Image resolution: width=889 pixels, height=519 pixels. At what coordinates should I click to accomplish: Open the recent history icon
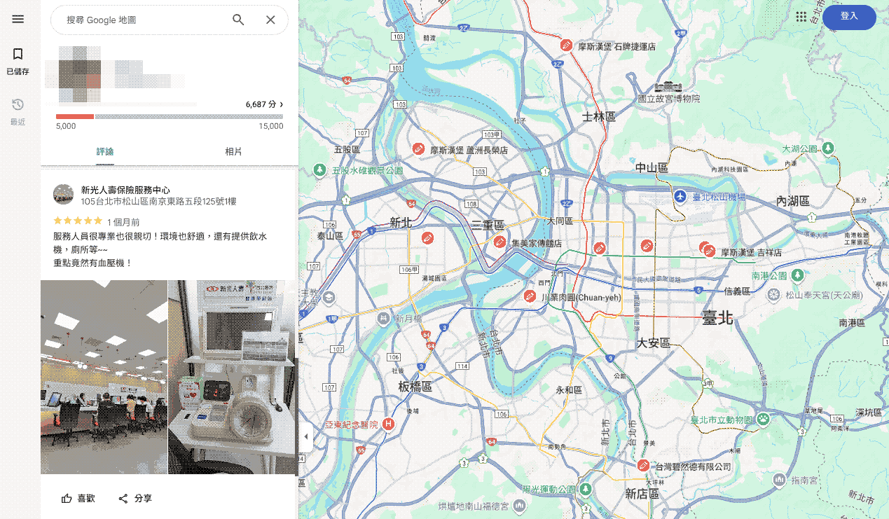pyautogui.click(x=18, y=105)
